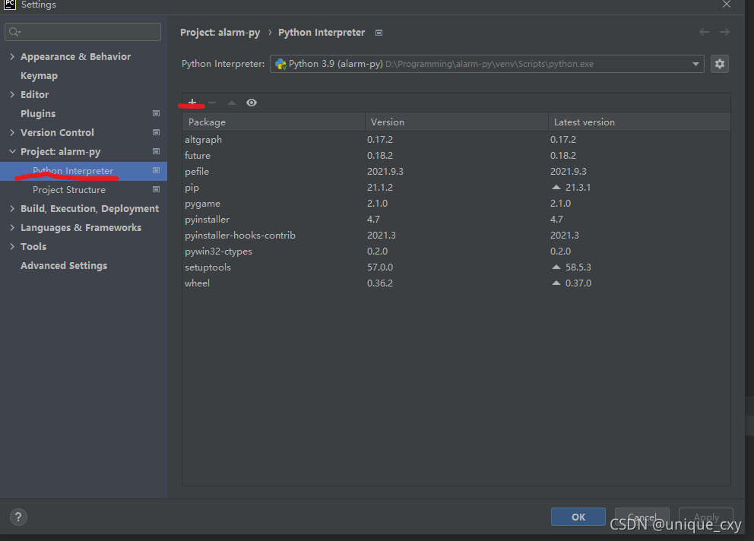Click pygame version 2.1.0 cell

378,203
